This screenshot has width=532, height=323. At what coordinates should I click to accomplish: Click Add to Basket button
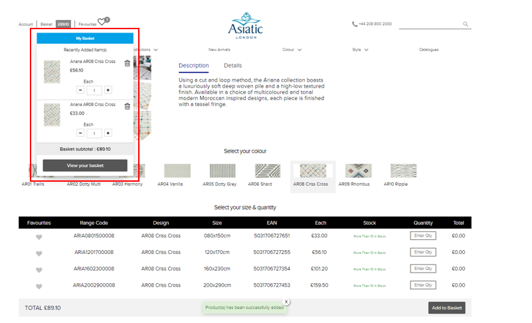446,308
